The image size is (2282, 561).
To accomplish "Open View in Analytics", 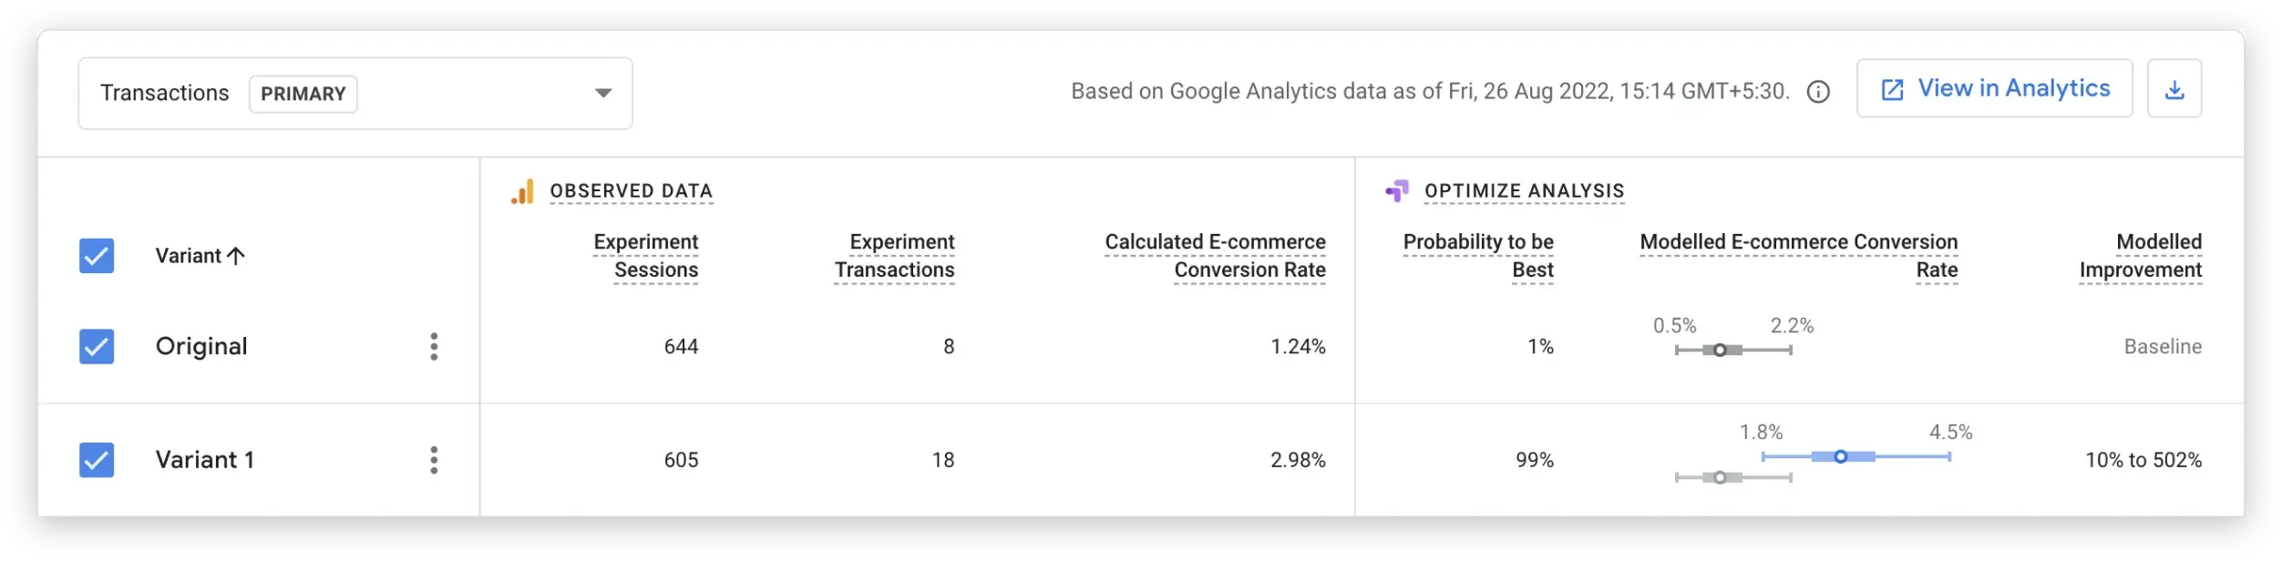I will [x=1994, y=89].
